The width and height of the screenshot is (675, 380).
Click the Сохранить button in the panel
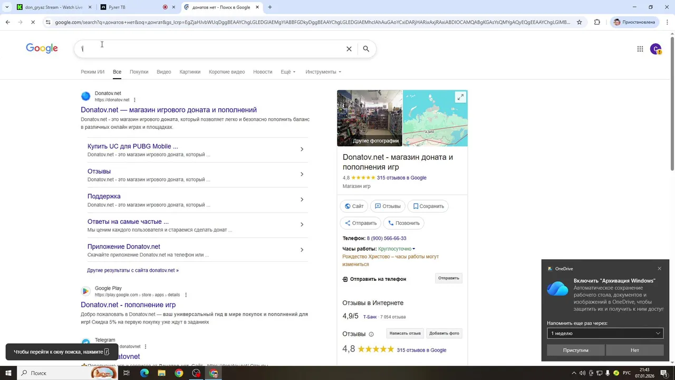(x=428, y=206)
